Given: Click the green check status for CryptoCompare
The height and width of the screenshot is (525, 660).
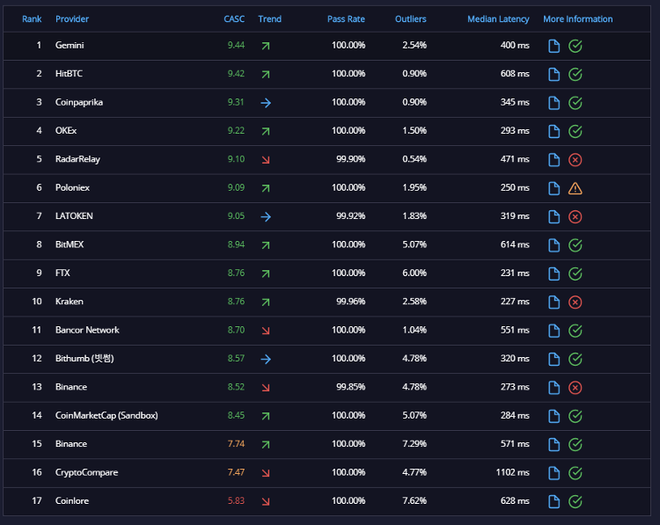Looking at the screenshot, I should point(575,473).
